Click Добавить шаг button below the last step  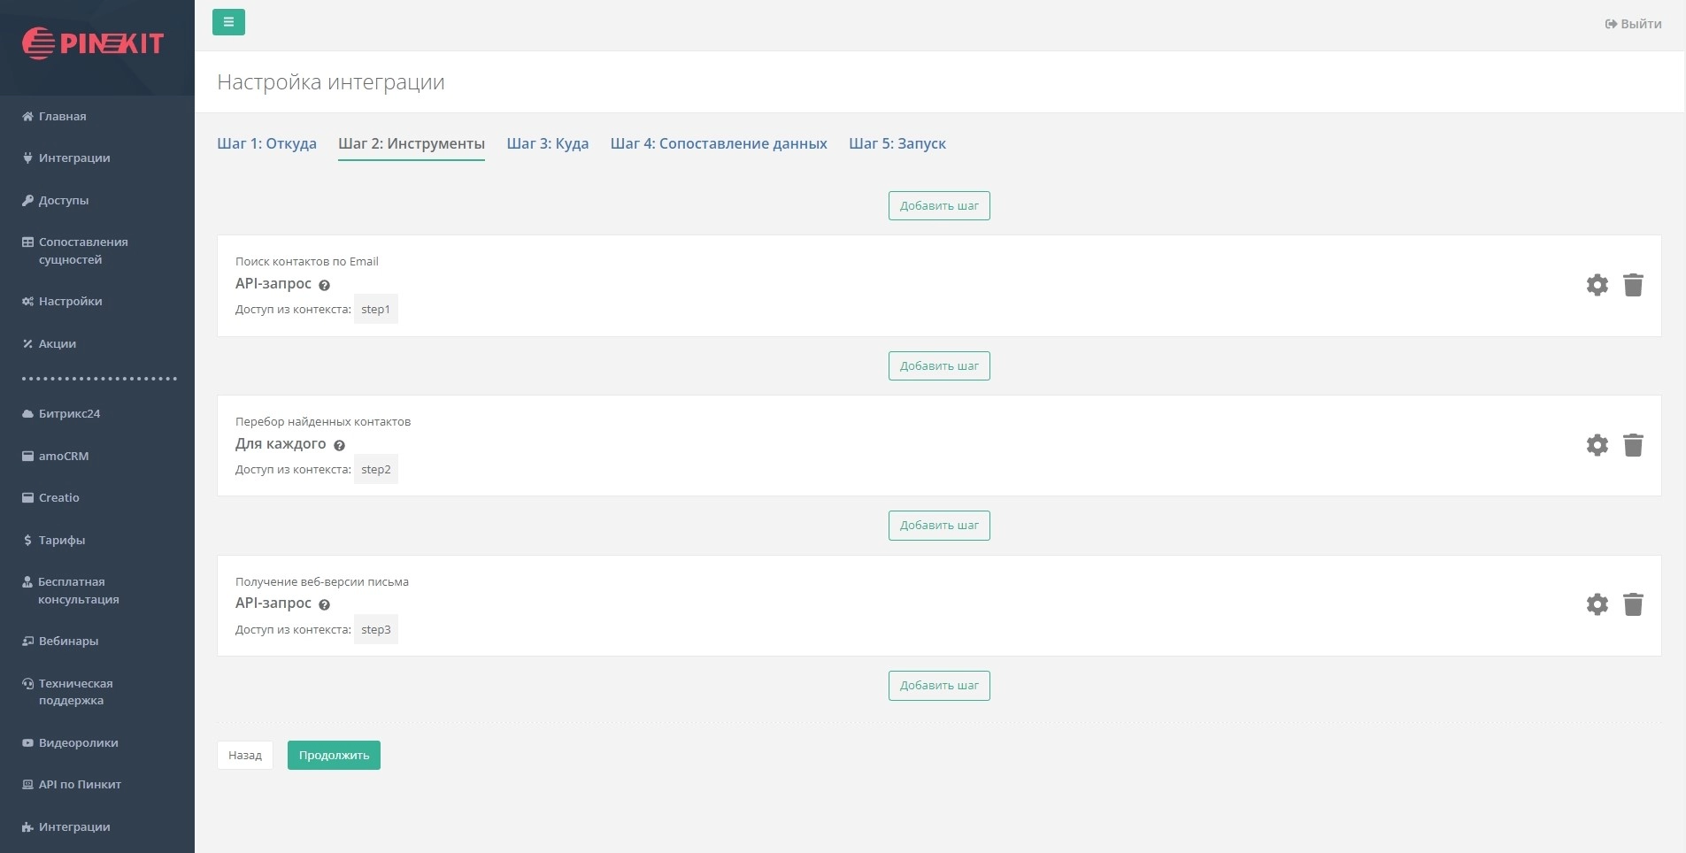(x=938, y=686)
